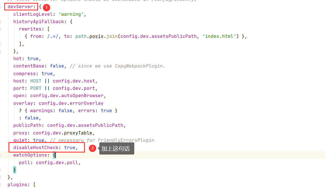Click the 'hot' key
Image resolution: width=325 pixels, height=189 pixels.
tap(17, 58)
